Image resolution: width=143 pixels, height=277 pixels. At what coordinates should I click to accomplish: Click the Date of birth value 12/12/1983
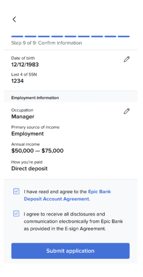[25, 65]
